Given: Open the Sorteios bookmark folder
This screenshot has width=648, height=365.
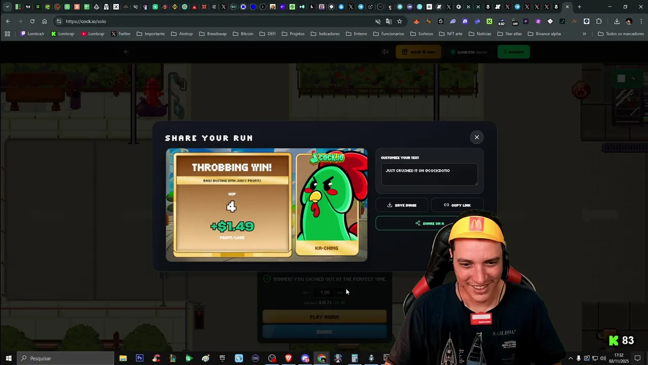Looking at the screenshot, I should tap(421, 34).
